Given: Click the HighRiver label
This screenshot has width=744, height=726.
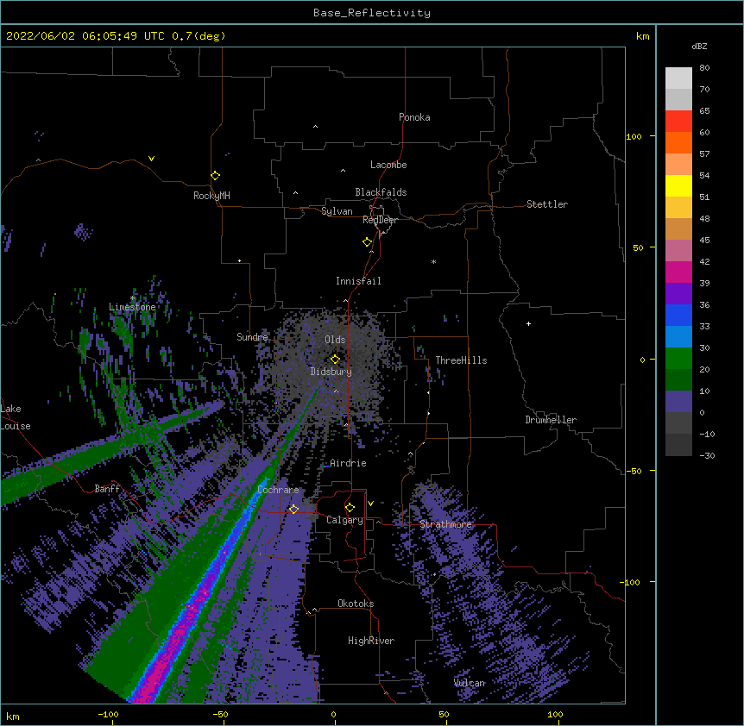Looking at the screenshot, I should coord(371,641).
